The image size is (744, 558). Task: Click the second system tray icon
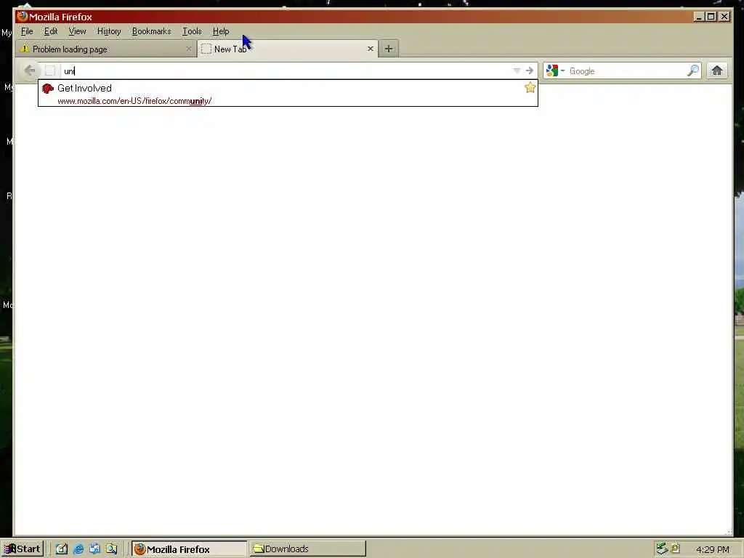click(676, 549)
